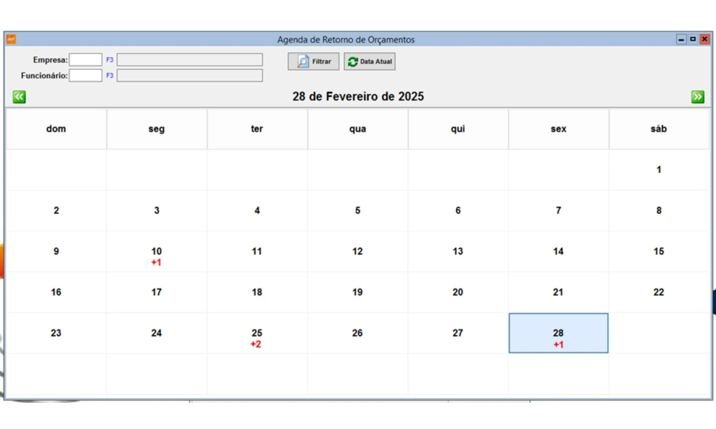Go to next month with green arrow

pyautogui.click(x=697, y=97)
